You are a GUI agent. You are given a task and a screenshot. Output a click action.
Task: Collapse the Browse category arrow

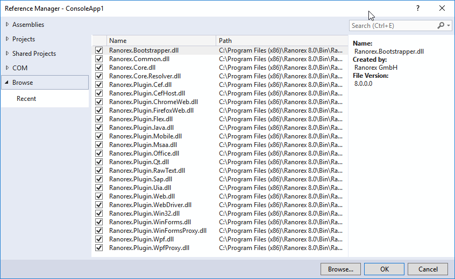(6, 83)
